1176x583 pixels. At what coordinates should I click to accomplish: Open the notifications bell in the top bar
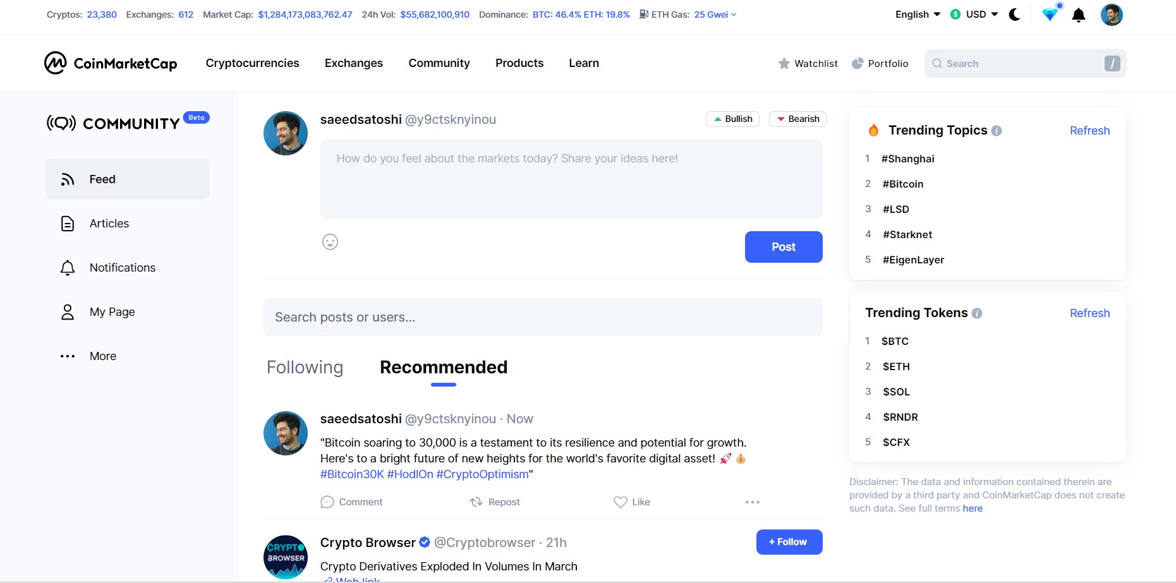tap(1079, 15)
